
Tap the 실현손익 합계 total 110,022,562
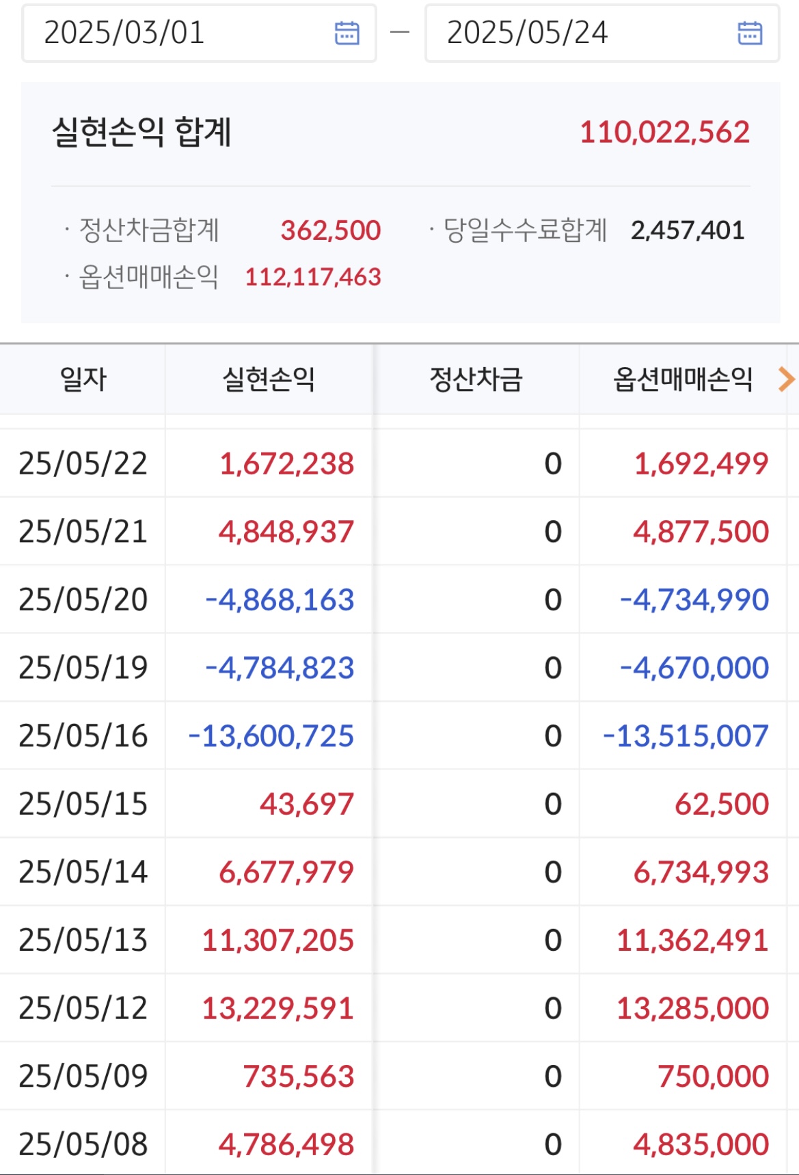tap(664, 132)
